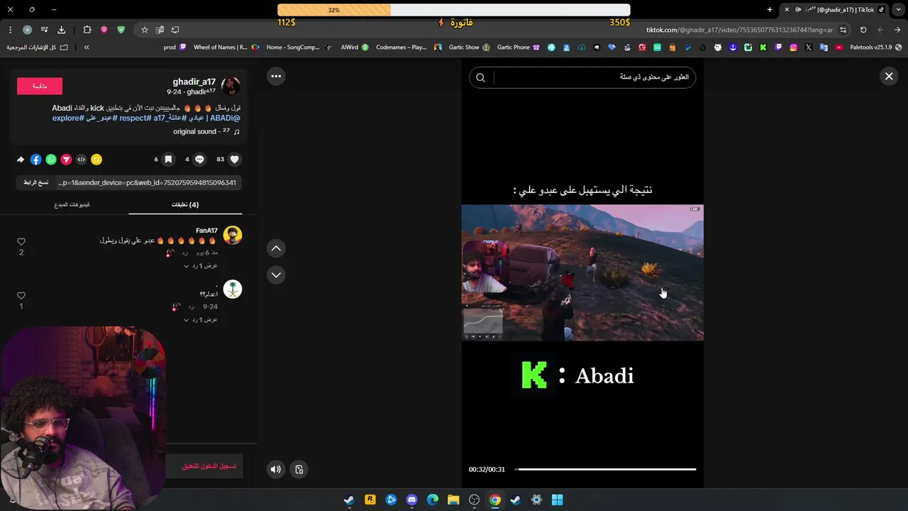Expand the reply under FanA17's comment
Viewport: 908px width, 511px height.
[x=201, y=265]
